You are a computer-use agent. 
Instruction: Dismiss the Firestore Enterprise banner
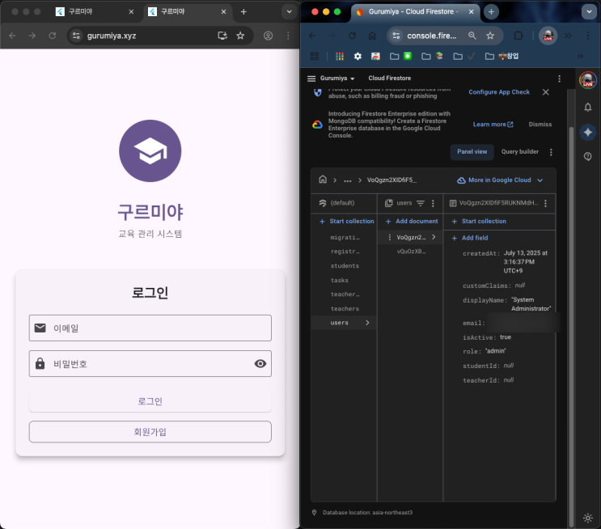(540, 125)
